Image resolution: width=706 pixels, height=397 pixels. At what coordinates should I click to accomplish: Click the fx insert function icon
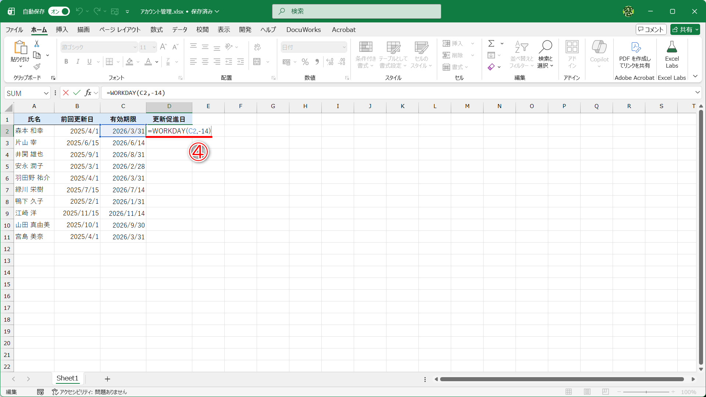point(88,93)
